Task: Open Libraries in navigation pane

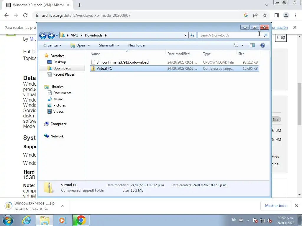Action: click(x=57, y=87)
